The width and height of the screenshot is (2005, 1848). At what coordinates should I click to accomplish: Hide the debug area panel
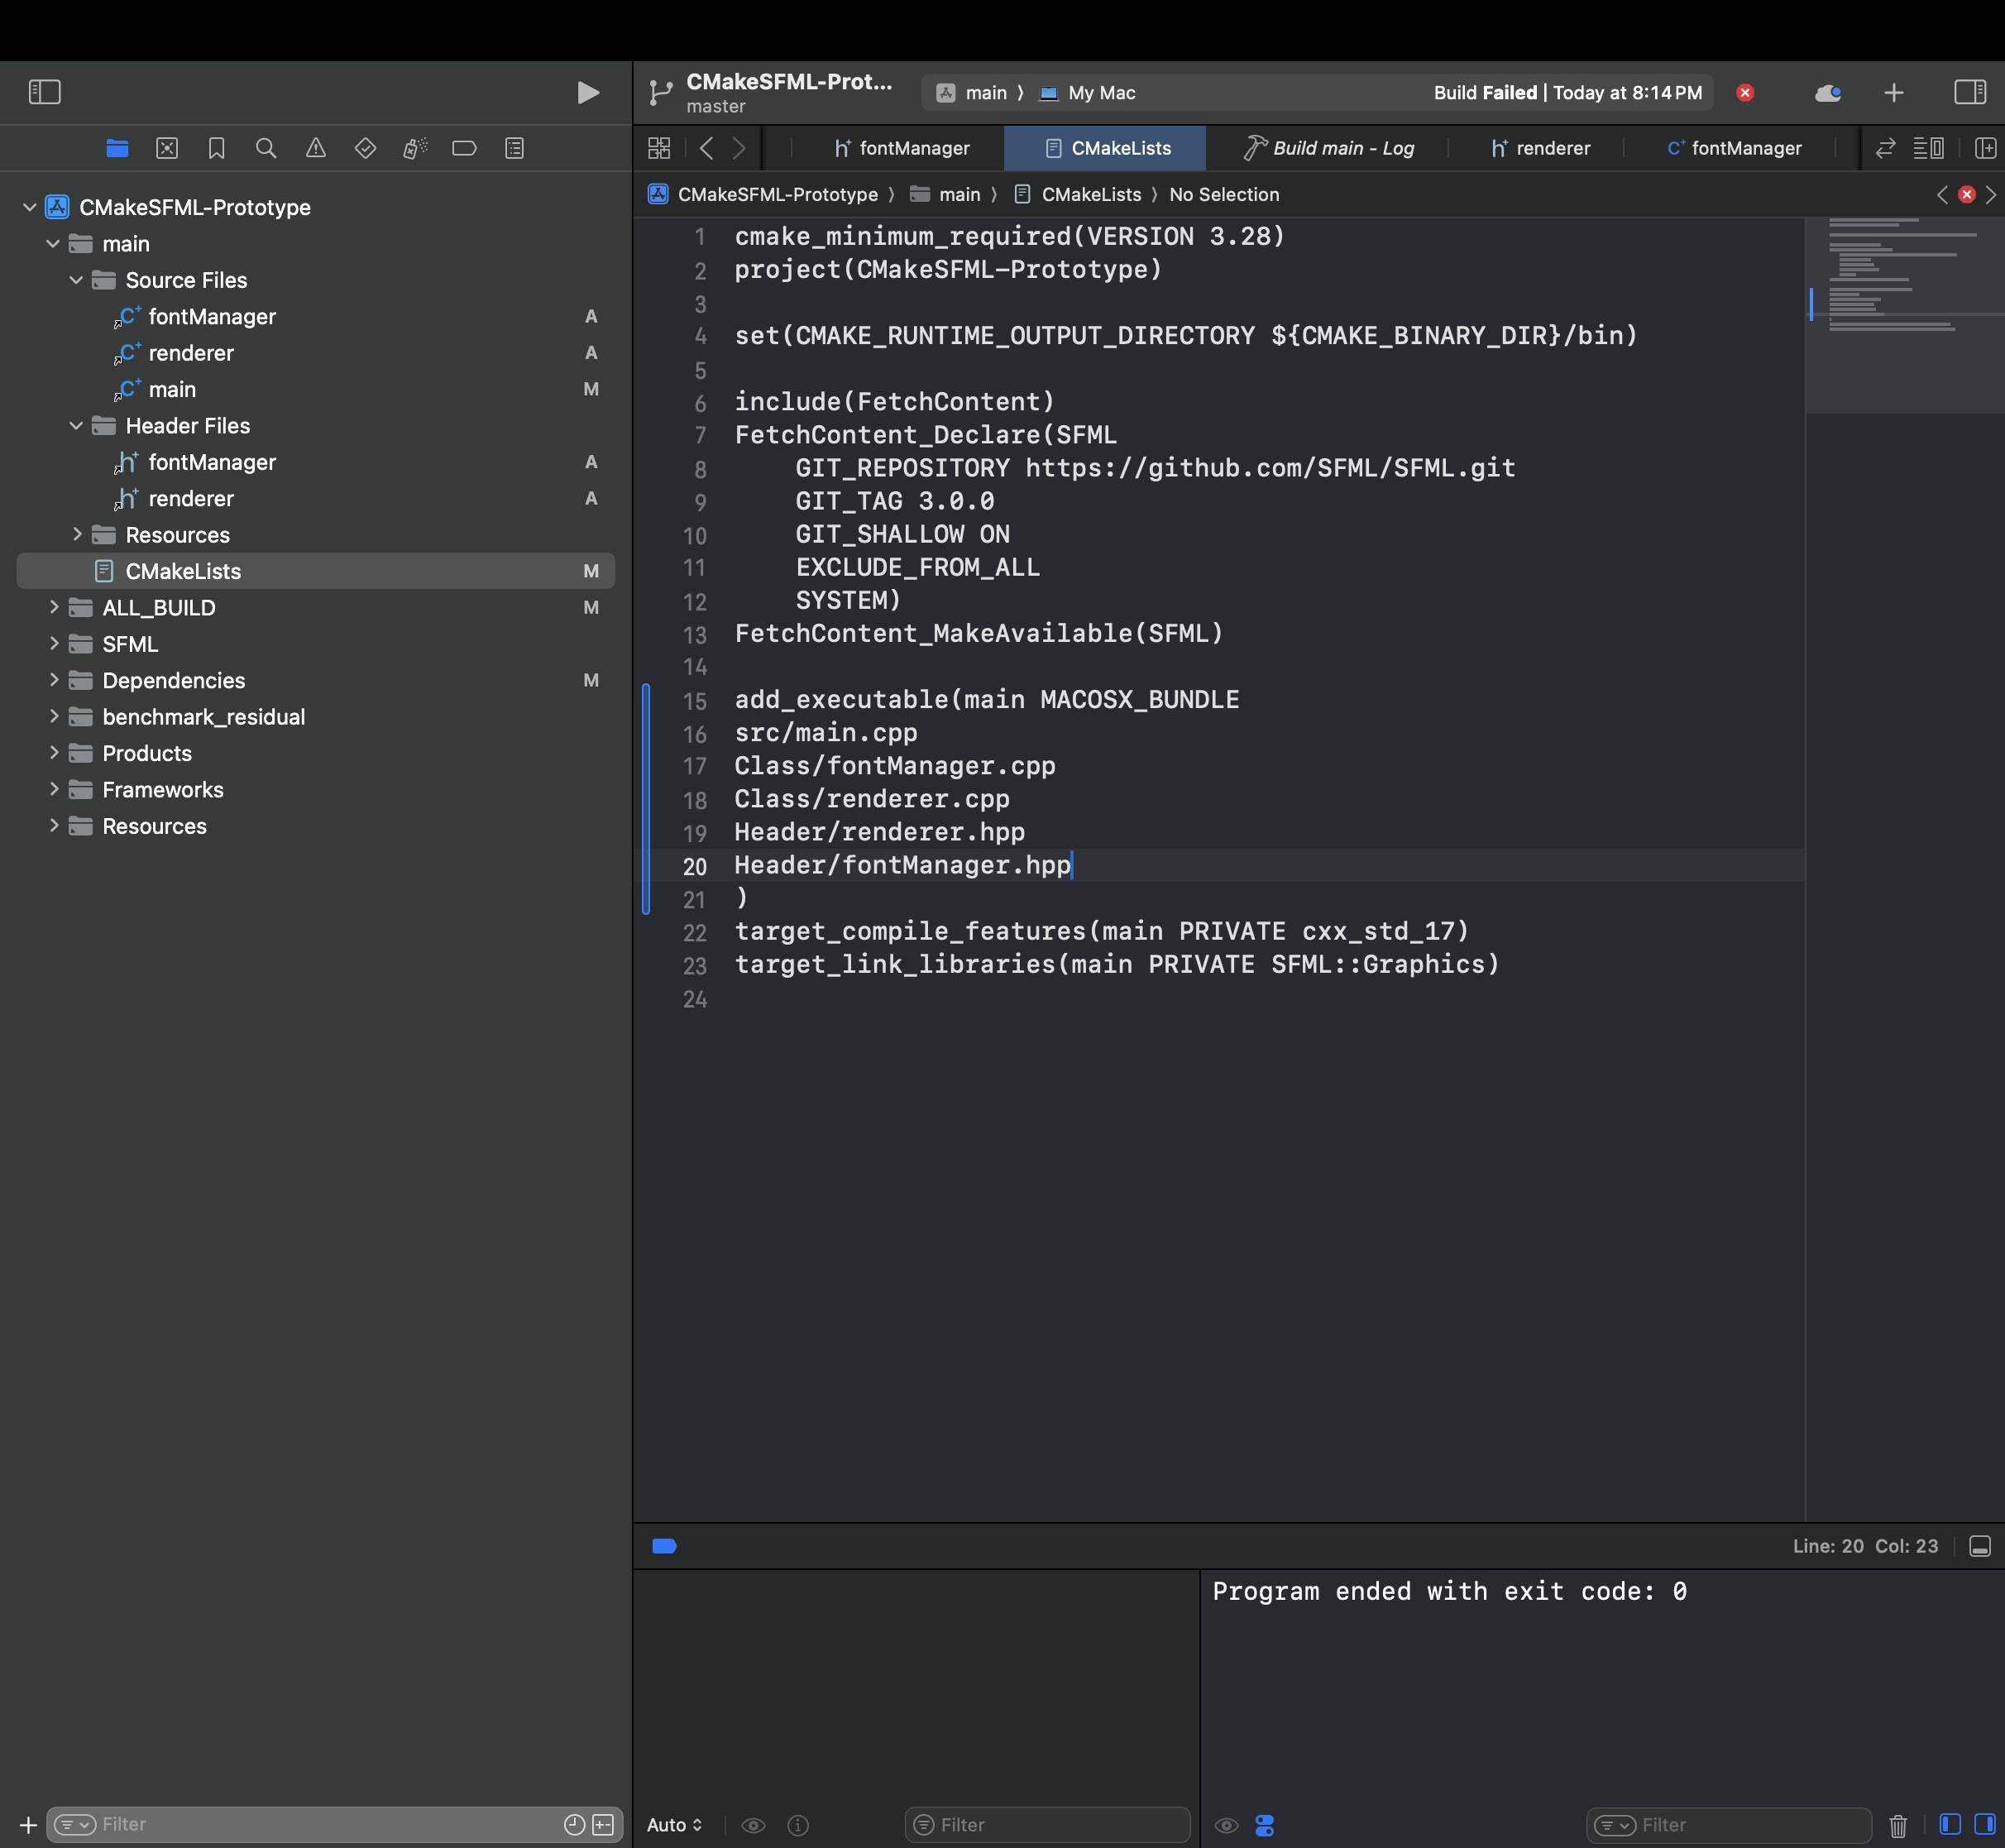[x=1979, y=1546]
